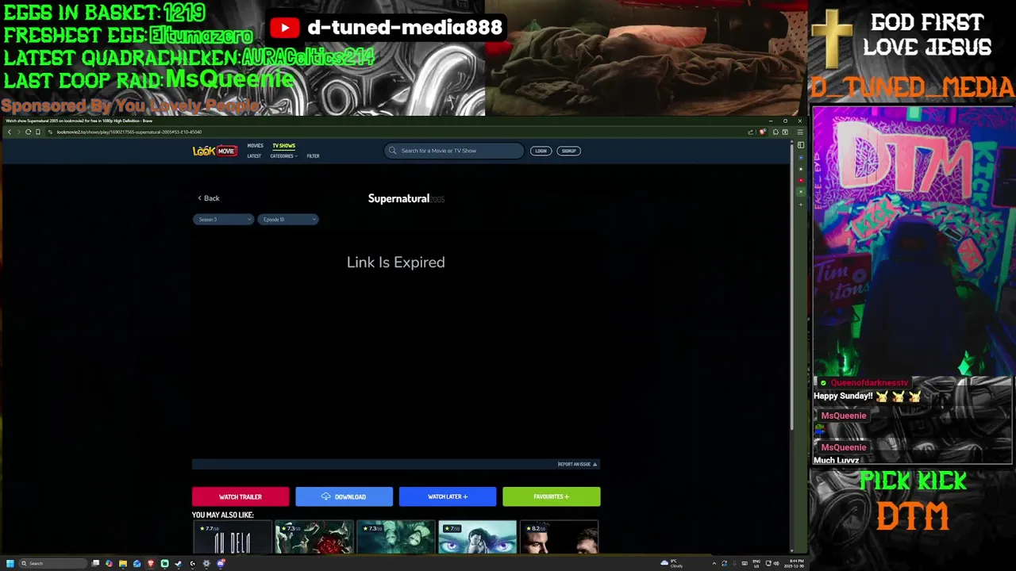The height and width of the screenshot is (571, 1016).
Task: Open the Brave browser hamburger menu
Action: tap(800, 132)
